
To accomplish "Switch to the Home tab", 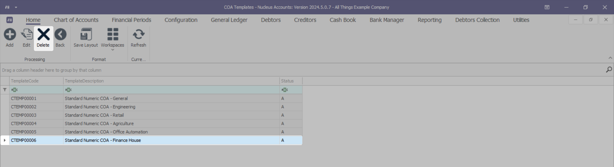I will (33, 20).
